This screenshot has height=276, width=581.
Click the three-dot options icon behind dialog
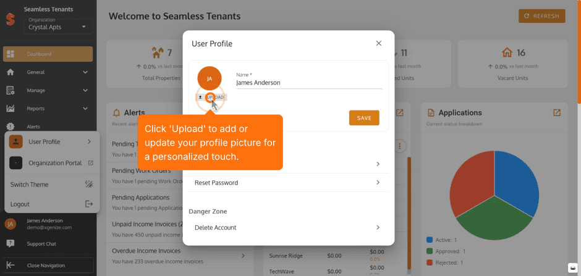click(x=400, y=146)
